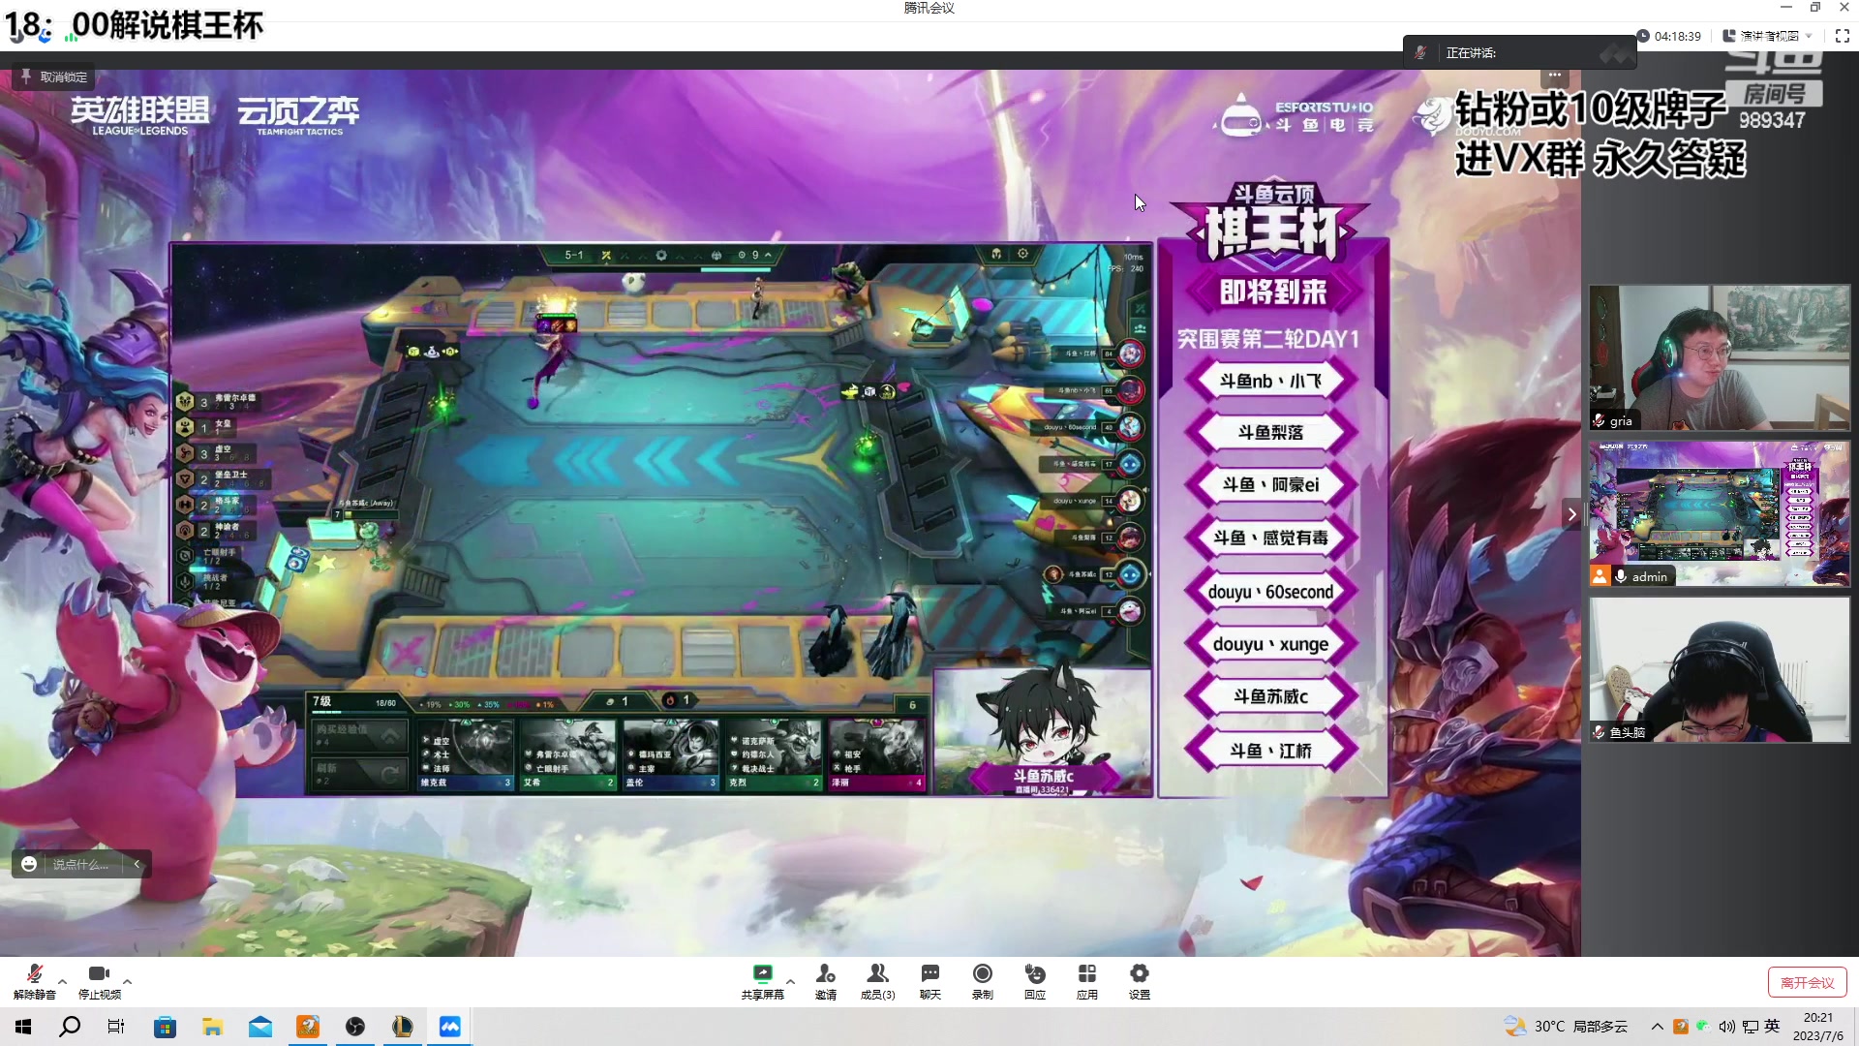Open the 成员(3) members list
The height and width of the screenshot is (1046, 1859).
tap(878, 981)
